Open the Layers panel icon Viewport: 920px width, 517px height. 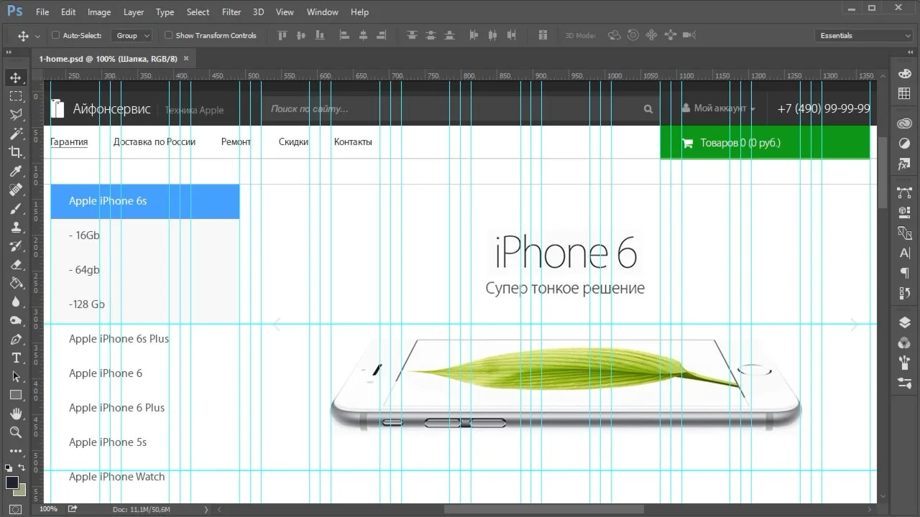click(904, 323)
